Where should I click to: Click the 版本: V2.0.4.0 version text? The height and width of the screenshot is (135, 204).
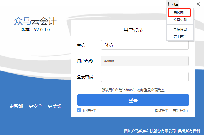click(35, 30)
